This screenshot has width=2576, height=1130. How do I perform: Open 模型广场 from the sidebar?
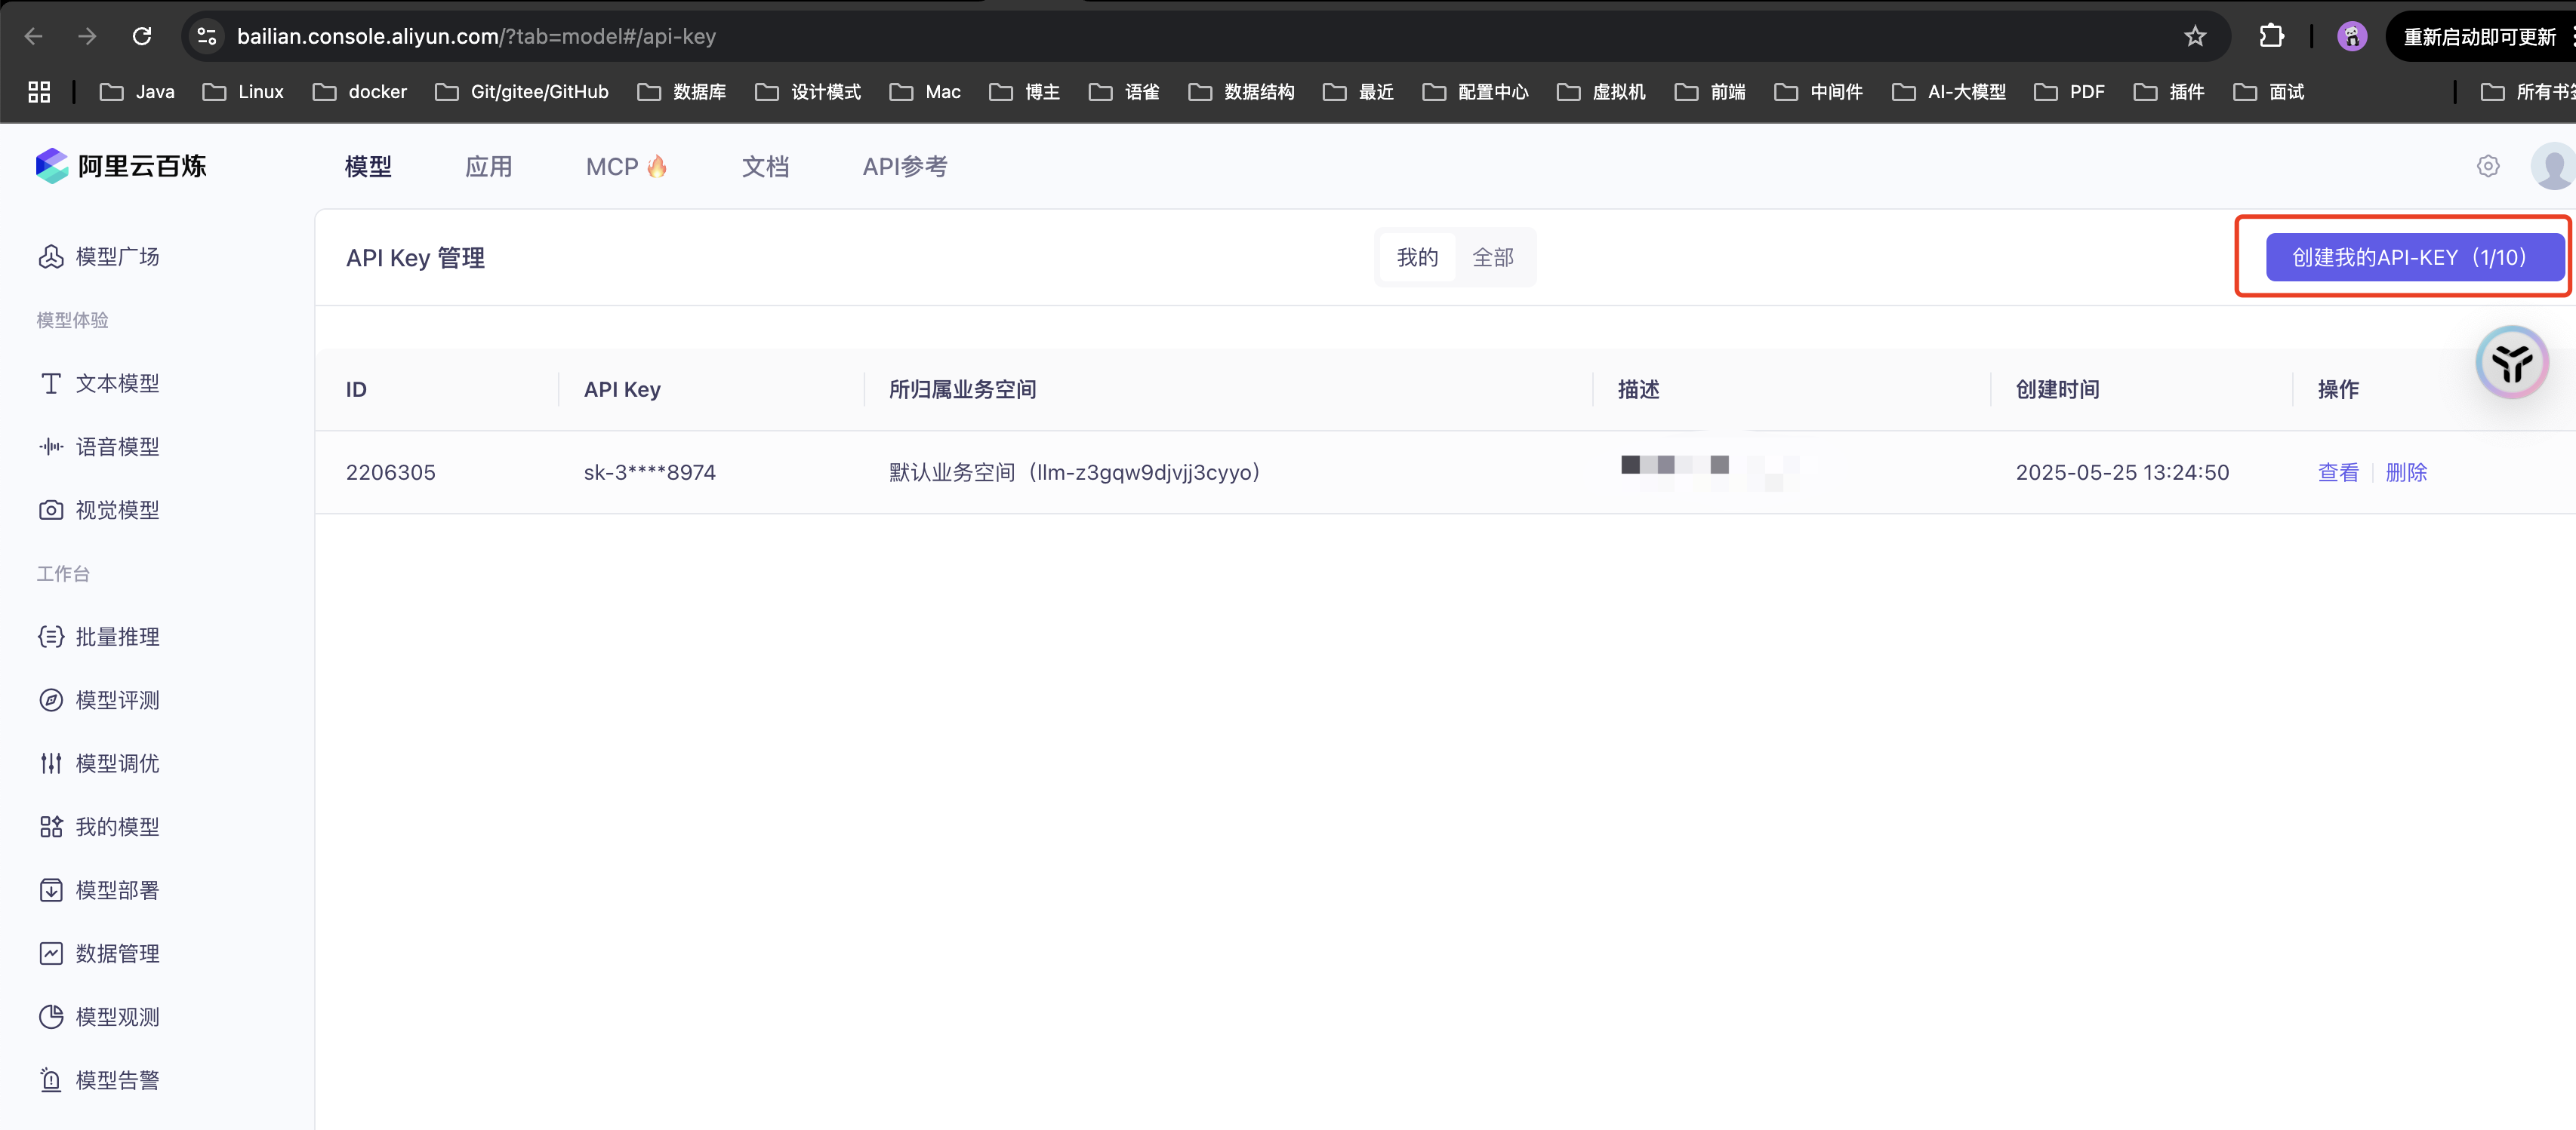point(117,256)
